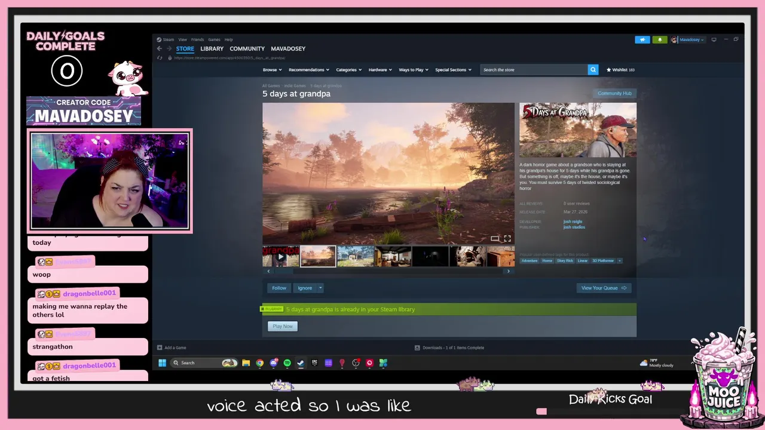The image size is (765, 430).
Task: Click the Play Now button
Action: 283,326
